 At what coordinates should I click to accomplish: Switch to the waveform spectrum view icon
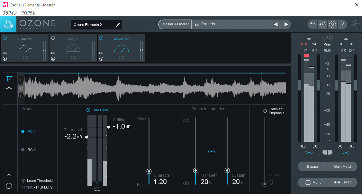[9, 88]
